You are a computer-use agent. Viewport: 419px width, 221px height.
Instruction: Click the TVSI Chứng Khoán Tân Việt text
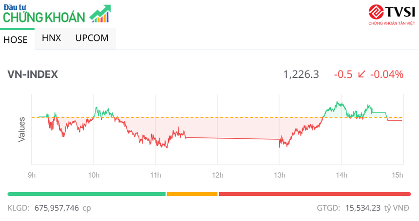coord(391,23)
